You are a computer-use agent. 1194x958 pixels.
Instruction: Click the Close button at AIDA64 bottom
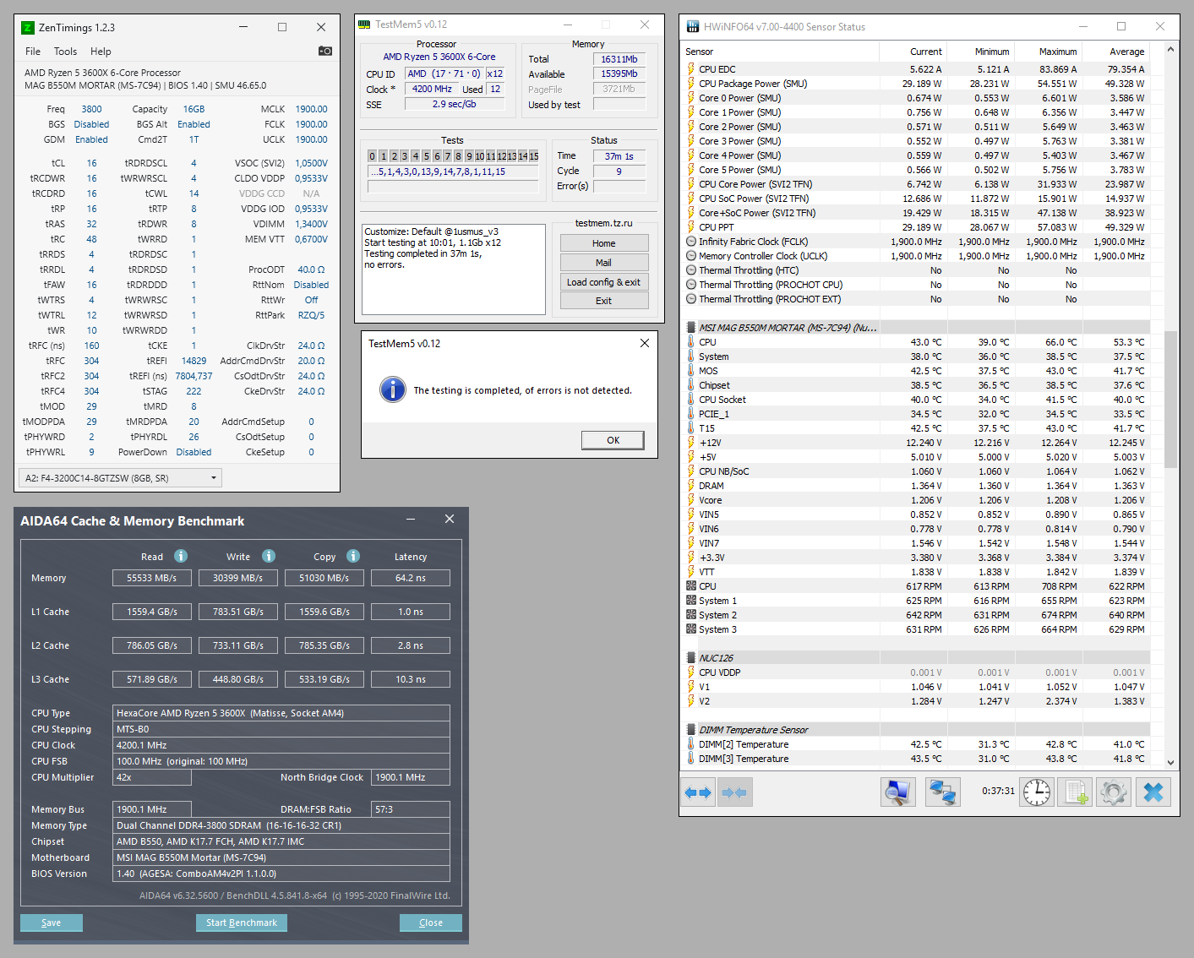[x=431, y=923]
